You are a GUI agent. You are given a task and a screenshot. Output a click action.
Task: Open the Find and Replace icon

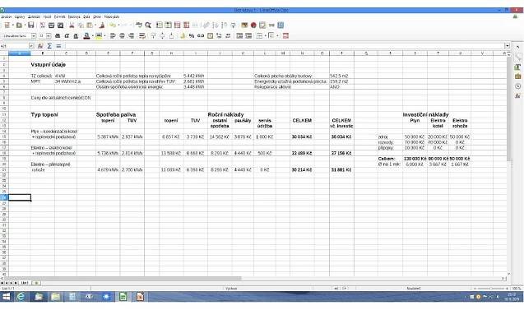(148, 25)
